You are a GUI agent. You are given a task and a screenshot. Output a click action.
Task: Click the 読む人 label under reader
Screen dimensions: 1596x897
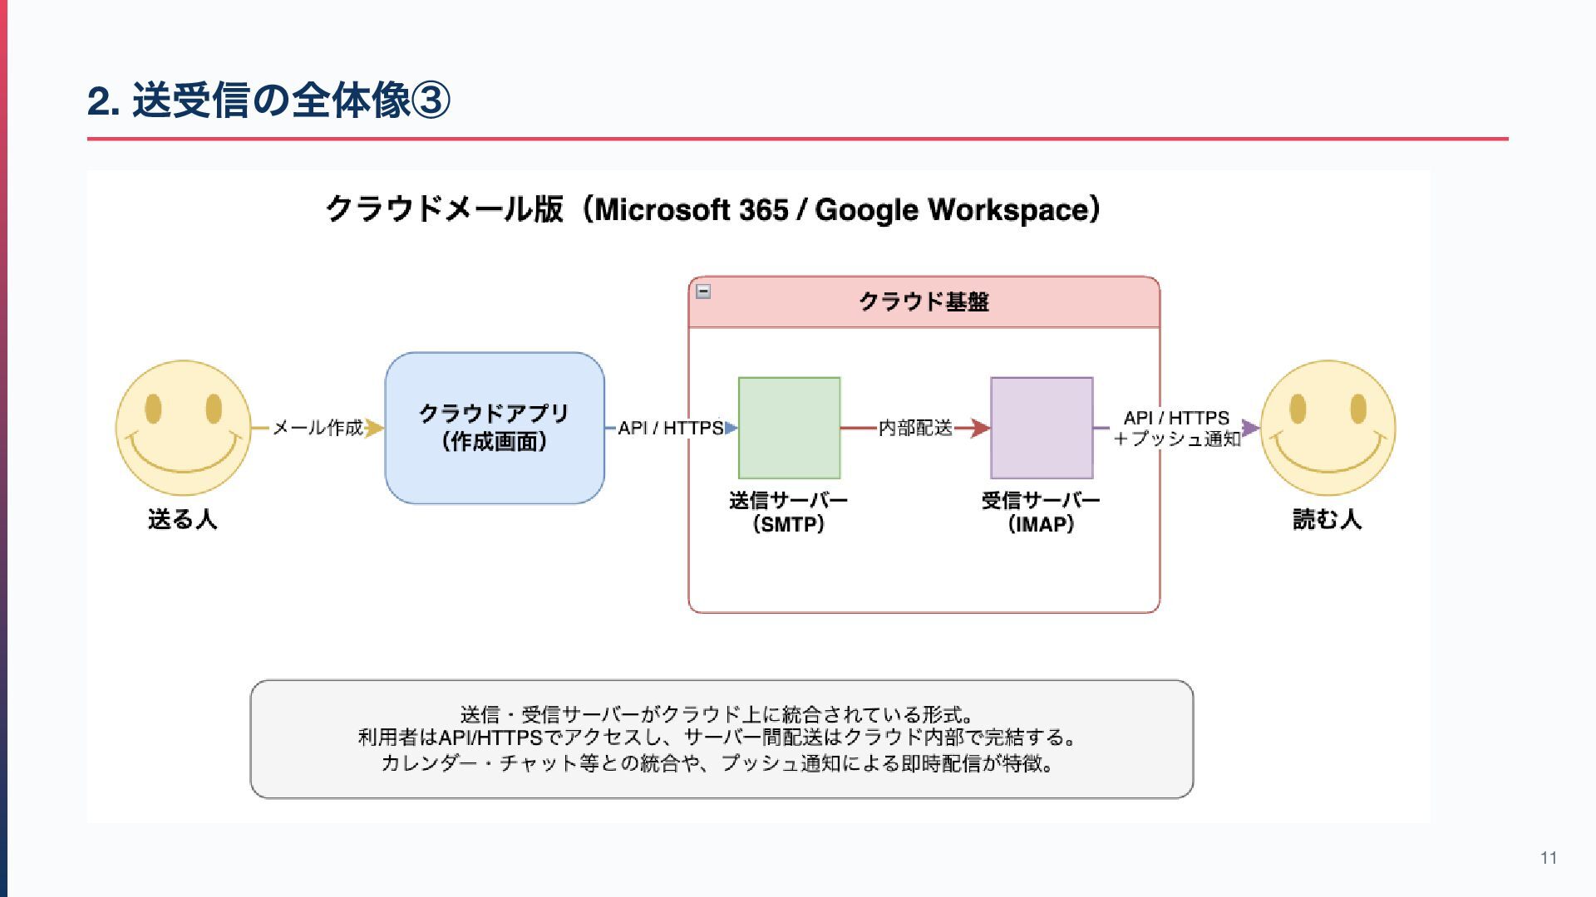(1327, 519)
